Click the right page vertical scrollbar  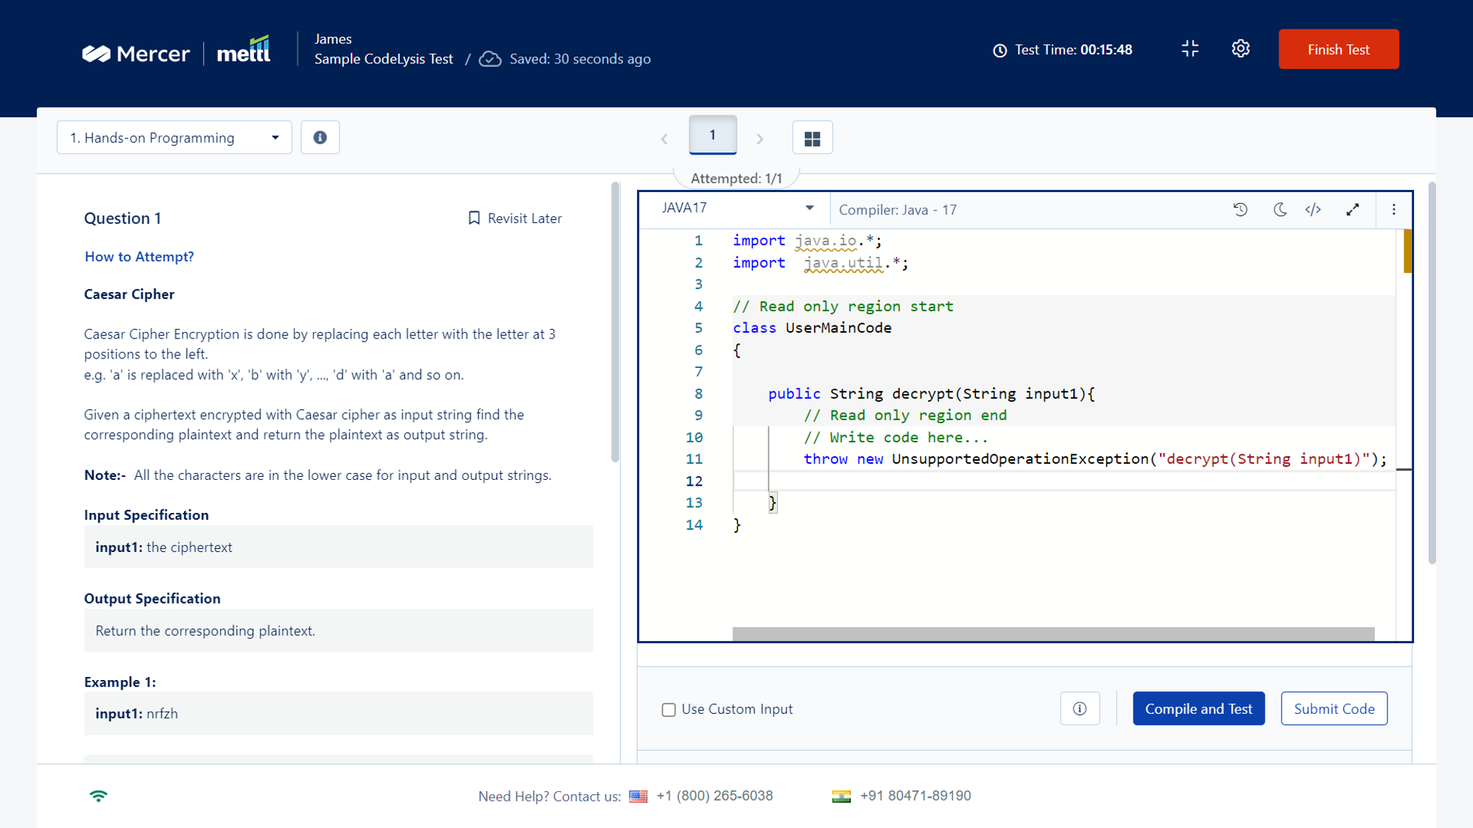[x=1432, y=373]
